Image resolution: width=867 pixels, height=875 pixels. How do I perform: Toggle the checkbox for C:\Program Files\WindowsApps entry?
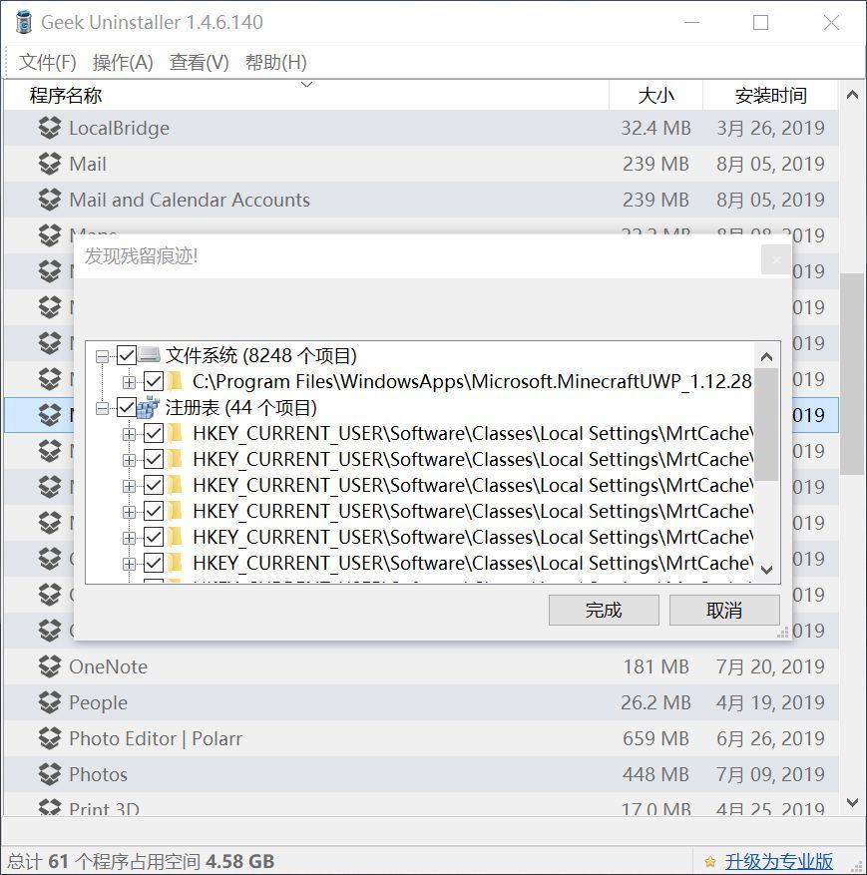point(154,381)
